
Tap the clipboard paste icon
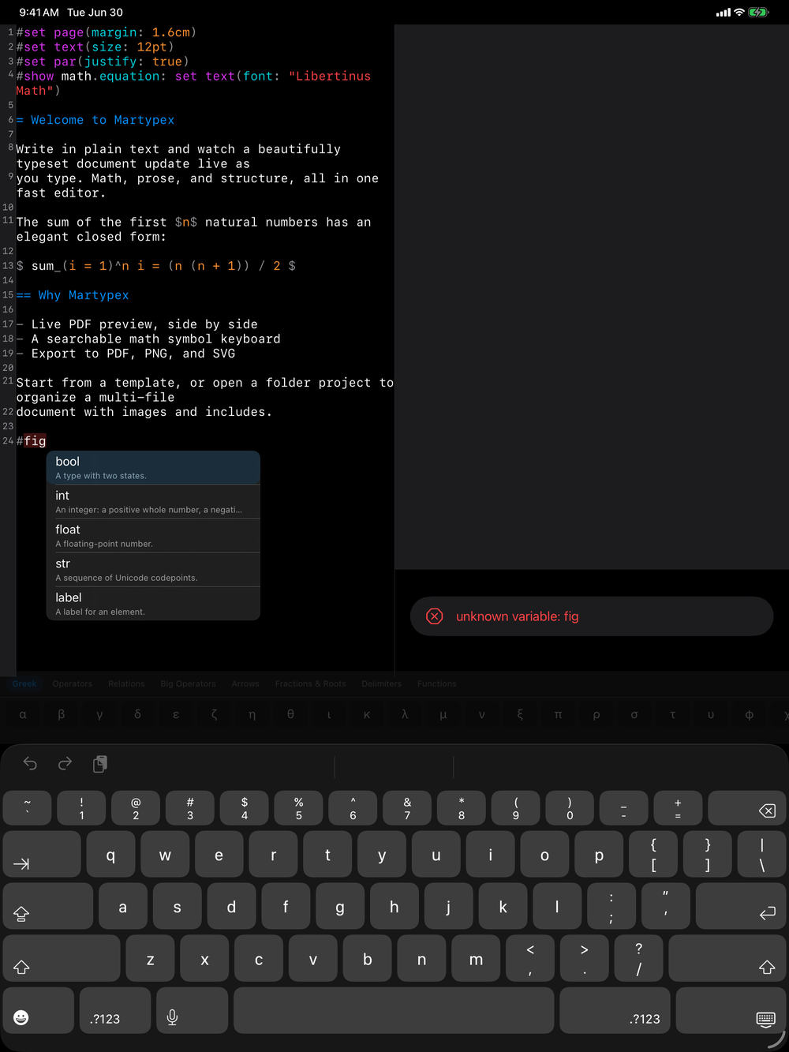100,763
